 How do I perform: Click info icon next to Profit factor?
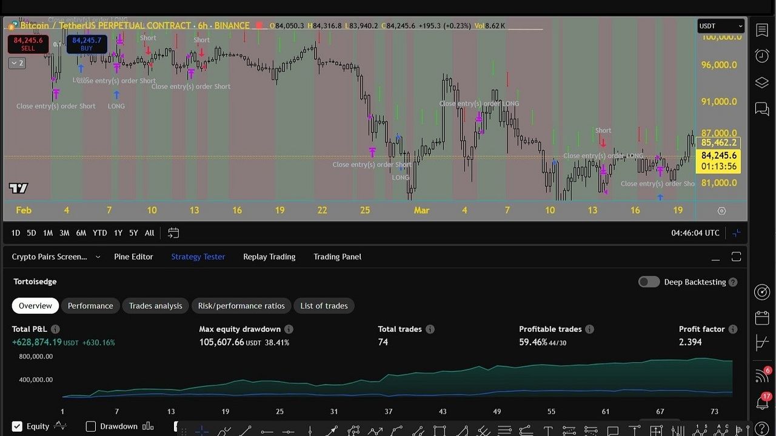point(733,329)
